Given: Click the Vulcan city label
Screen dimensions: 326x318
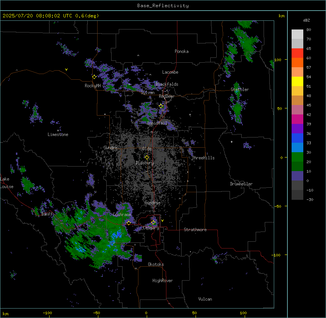Looking at the screenshot, I should tap(205, 299).
